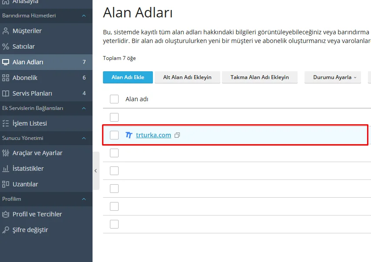The height and width of the screenshot is (262, 371).
Task: Go to Profil ve Tercihler
Action: click(37, 214)
